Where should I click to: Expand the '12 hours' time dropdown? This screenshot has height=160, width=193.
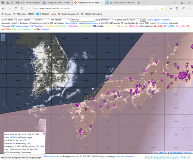tap(133, 20)
